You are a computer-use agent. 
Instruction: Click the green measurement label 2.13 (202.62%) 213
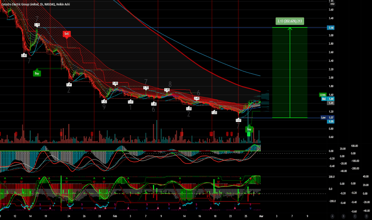pos(290,21)
